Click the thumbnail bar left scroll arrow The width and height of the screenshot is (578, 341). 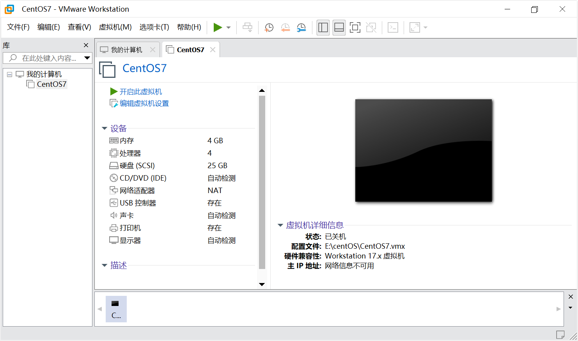(99, 309)
